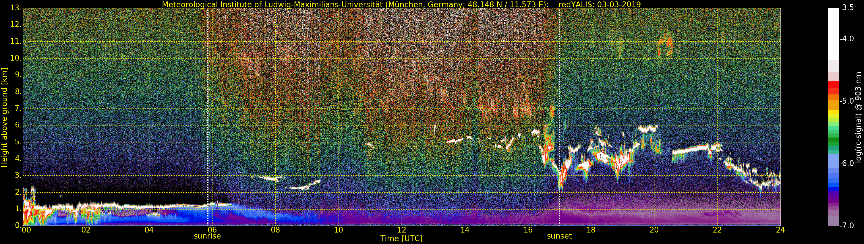The height and width of the screenshot is (244, 864).
Task: Click the 'sunset' label below the time axis
Action: (x=559, y=236)
